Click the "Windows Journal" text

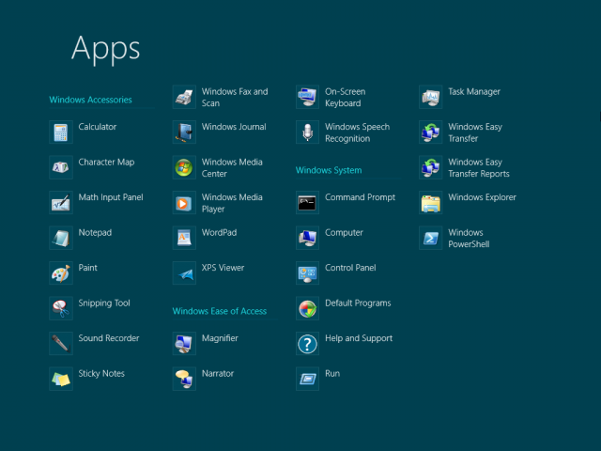[x=234, y=127]
